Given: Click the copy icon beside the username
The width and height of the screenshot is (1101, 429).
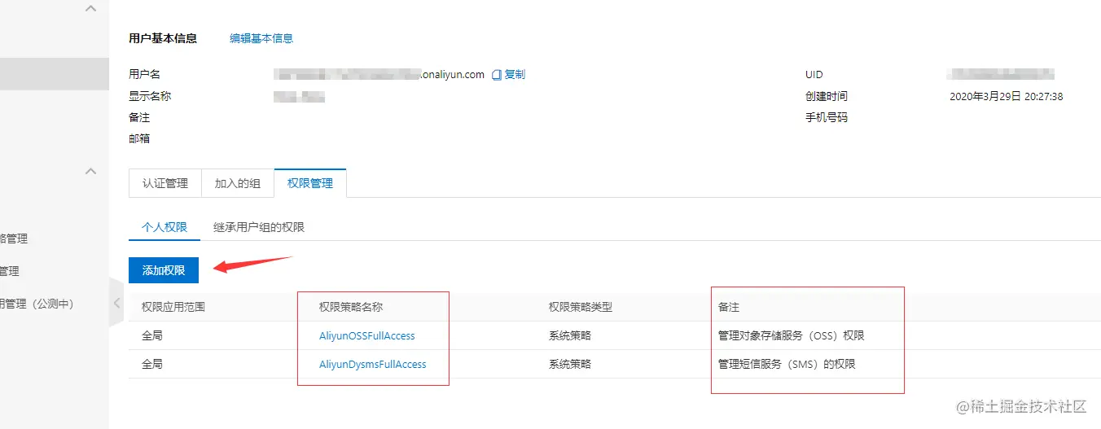Looking at the screenshot, I should pyautogui.click(x=497, y=75).
